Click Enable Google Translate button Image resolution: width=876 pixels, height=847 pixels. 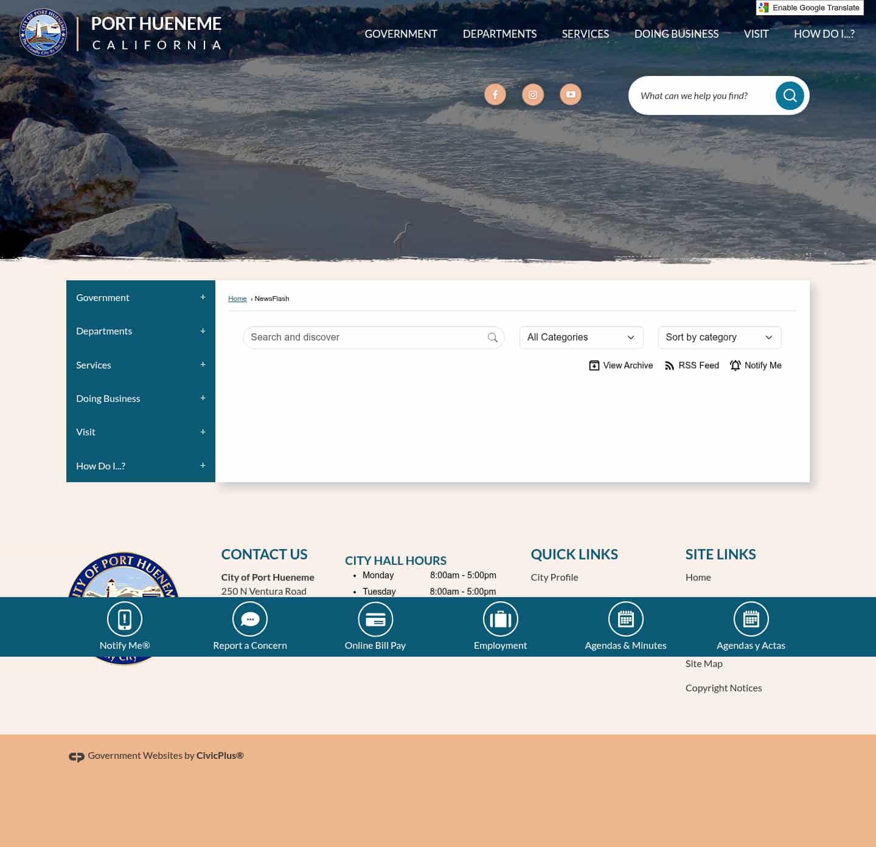pos(810,8)
